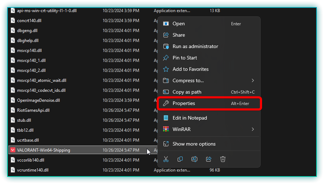
Task: Select the vcruntime140.dll file
Action: (x=33, y=170)
